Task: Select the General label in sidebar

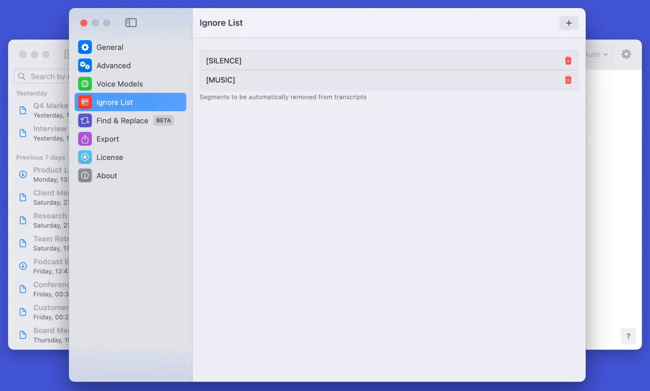Action: point(110,47)
